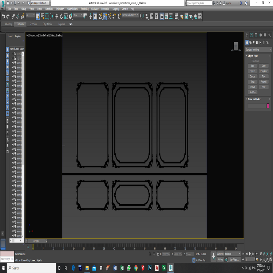This screenshot has width=273, height=273.
Task: Click the magenta object color swatch
Action: click(x=268, y=106)
